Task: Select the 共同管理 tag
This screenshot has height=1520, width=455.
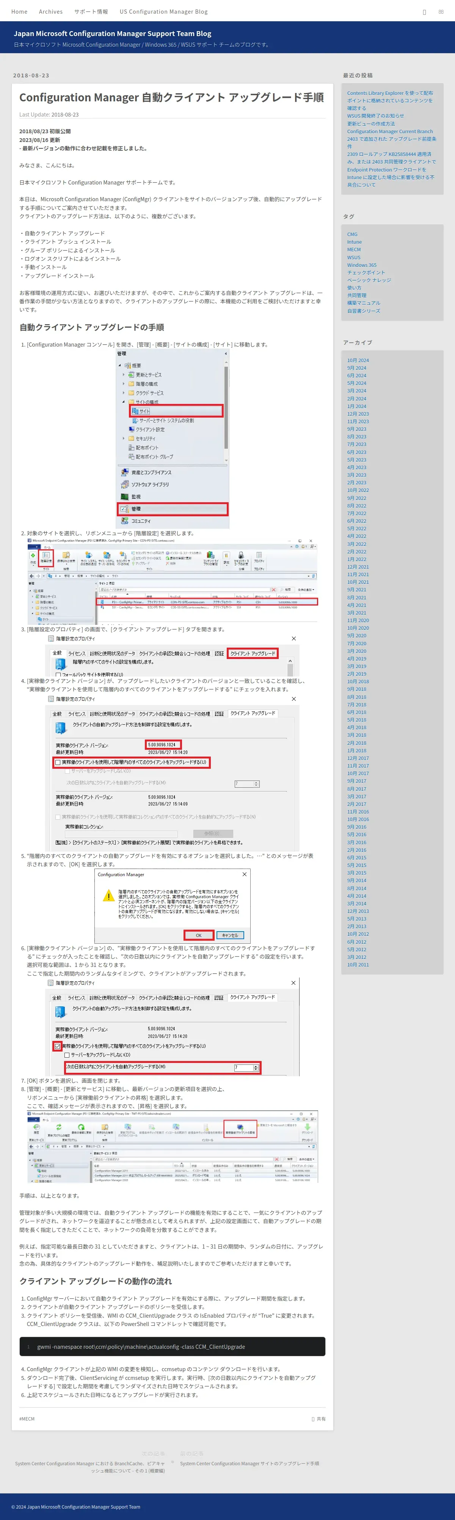Action: tap(356, 296)
